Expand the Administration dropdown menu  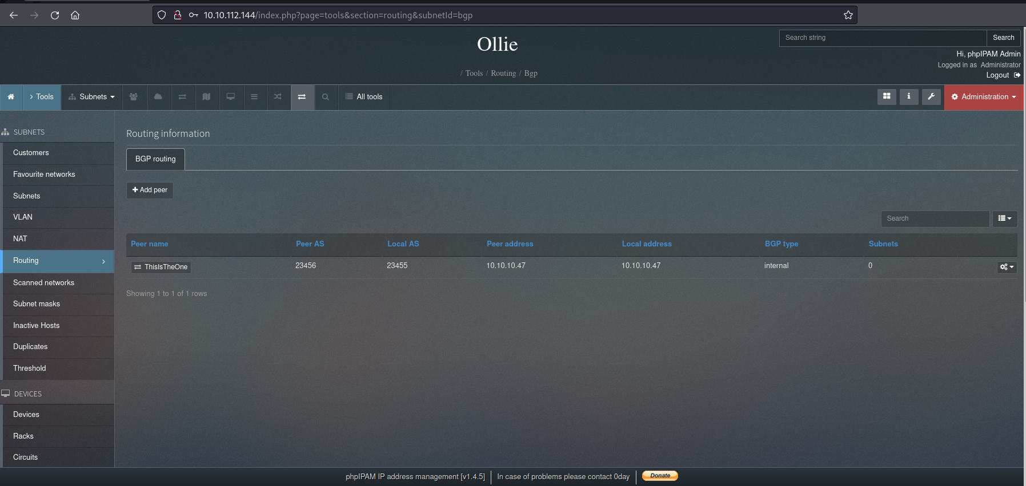(983, 97)
